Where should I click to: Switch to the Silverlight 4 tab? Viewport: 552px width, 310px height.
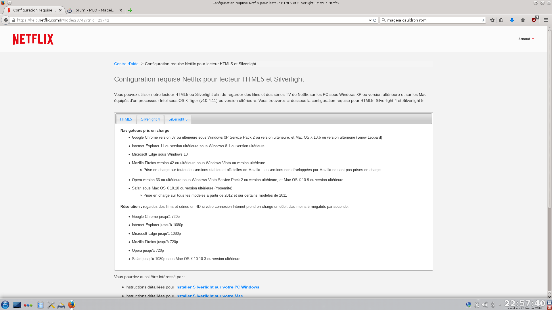150,119
